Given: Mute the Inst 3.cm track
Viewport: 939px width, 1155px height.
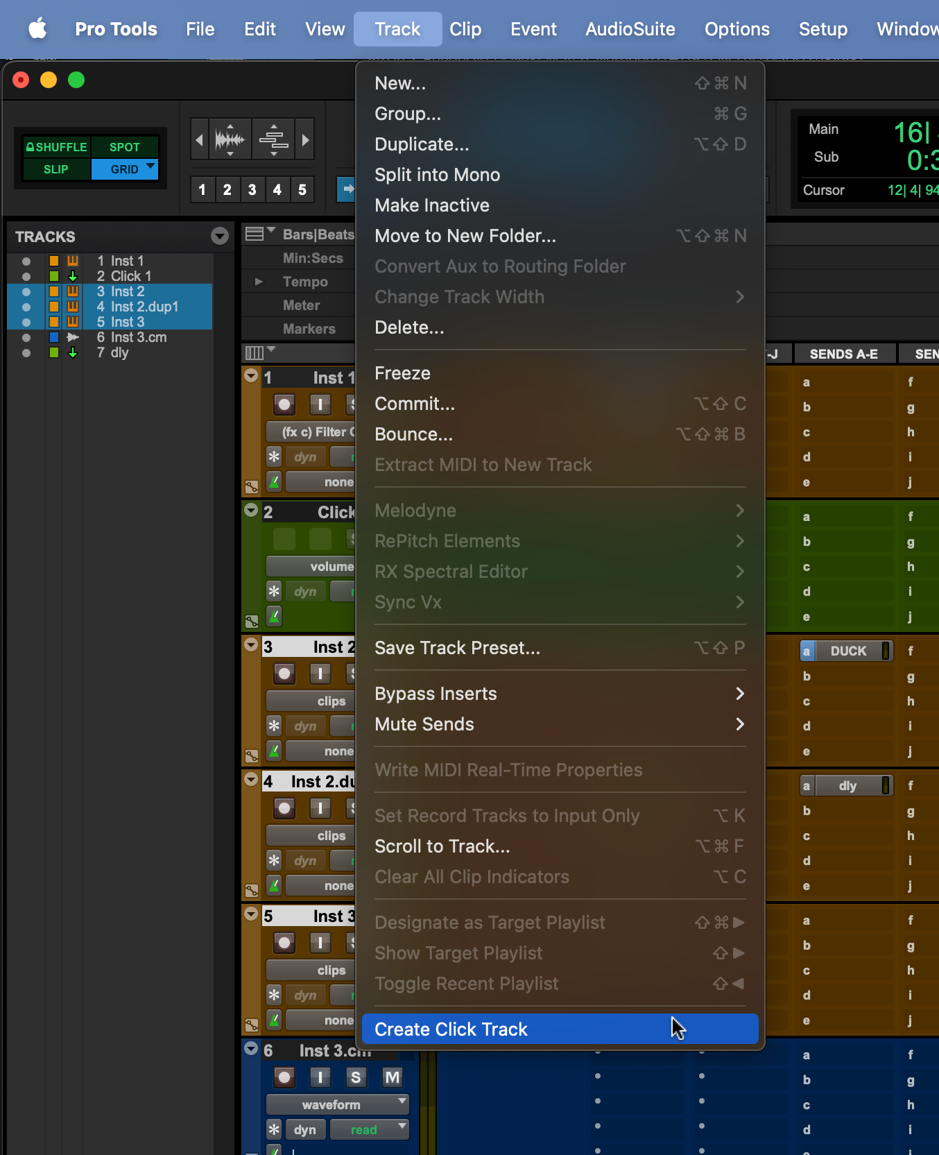Looking at the screenshot, I should pyautogui.click(x=393, y=1077).
